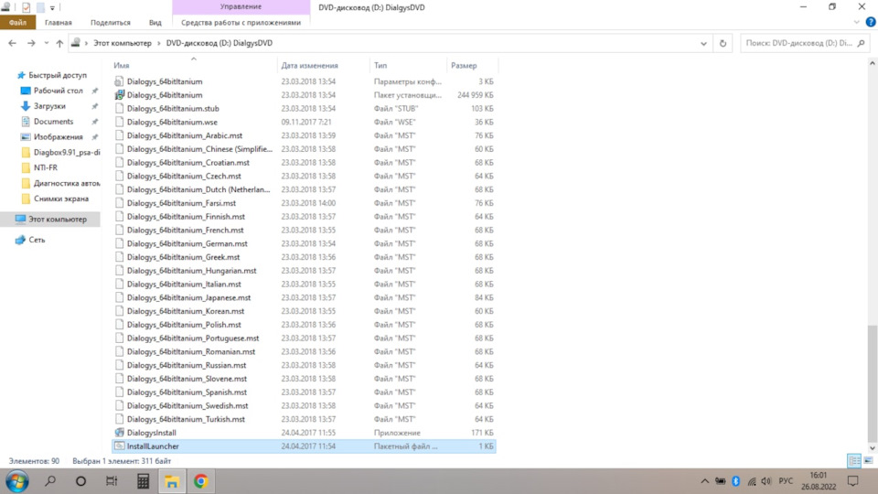The height and width of the screenshot is (494, 878).
Task: Click the vertical scrollbar thumb
Action: pos(872,383)
